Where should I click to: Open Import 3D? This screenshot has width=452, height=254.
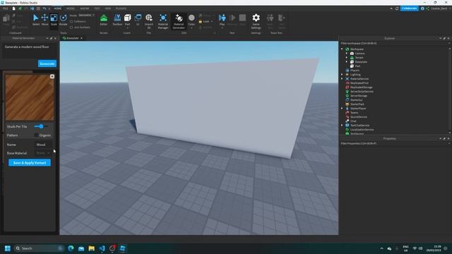coord(149,21)
